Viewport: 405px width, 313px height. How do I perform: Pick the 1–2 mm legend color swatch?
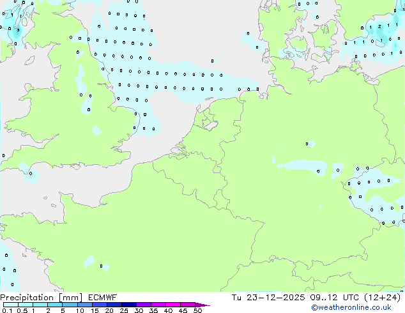[x=40, y=305]
